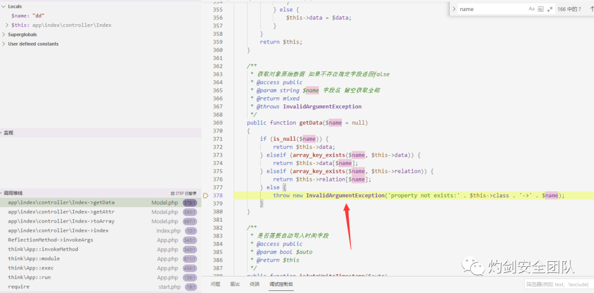Expand the replace row in the find widget

tap(454, 9)
